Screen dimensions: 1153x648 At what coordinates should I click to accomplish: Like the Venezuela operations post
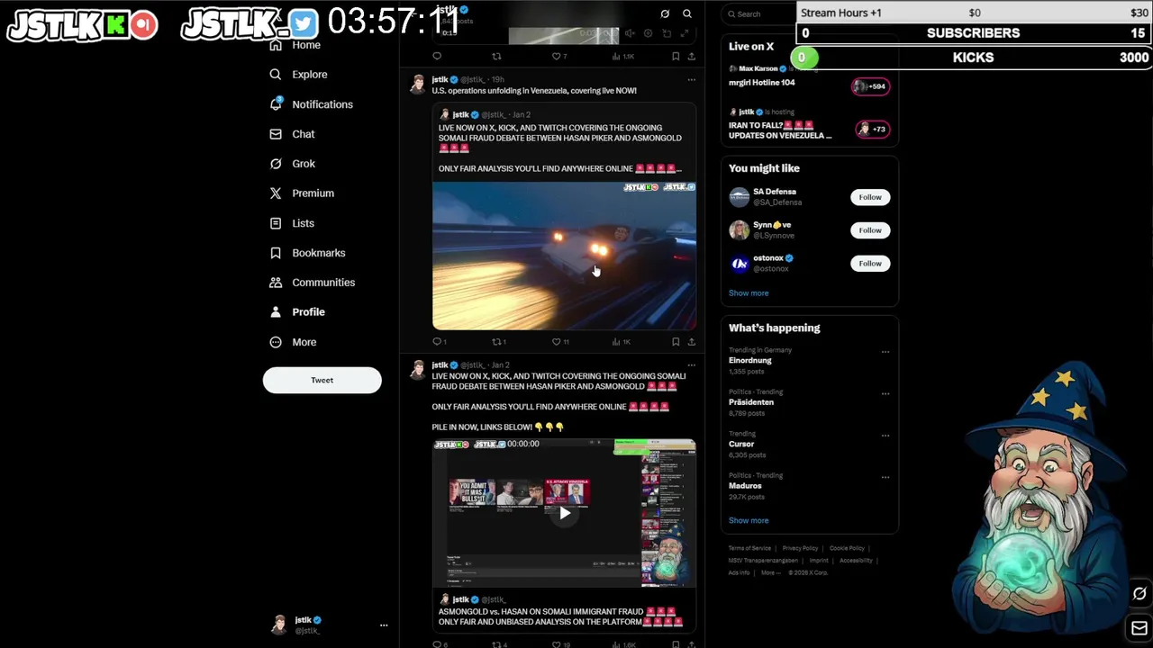(x=559, y=342)
